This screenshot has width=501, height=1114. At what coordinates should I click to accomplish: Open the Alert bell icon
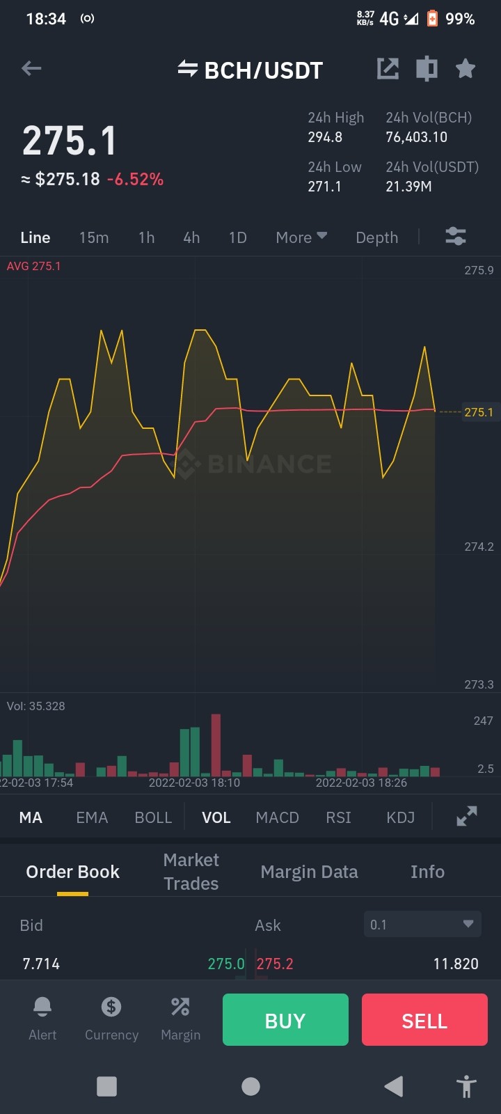pos(42,1006)
